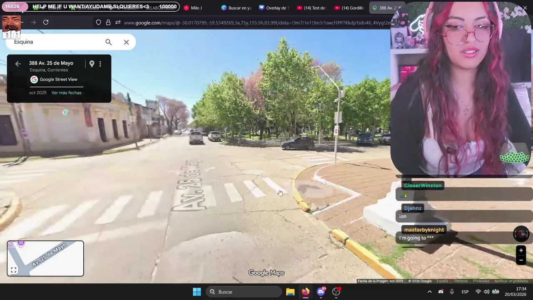Switch to the '(14) Gordillo' YouTube tab
This screenshot has height=300, width=533.
pos(349,7)
